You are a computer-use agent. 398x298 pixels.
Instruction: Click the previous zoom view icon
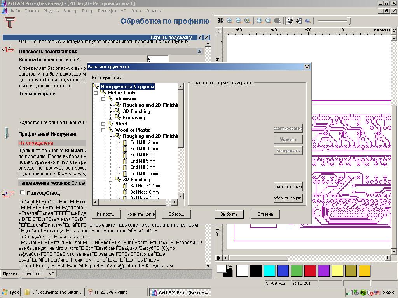pos(247,21)
